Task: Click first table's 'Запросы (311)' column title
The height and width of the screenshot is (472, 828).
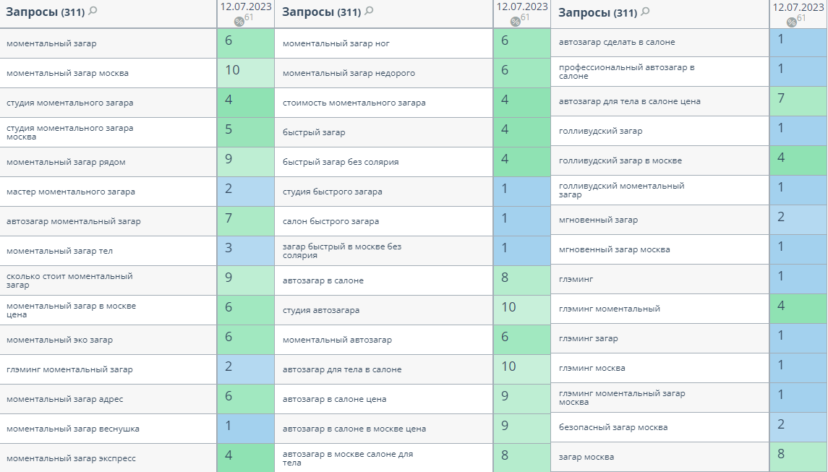Action: point(46,12)
